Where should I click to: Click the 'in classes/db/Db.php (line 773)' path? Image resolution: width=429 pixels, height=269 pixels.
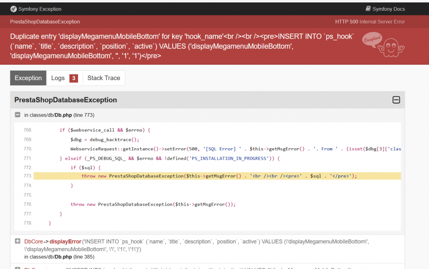tap(59, 115)
